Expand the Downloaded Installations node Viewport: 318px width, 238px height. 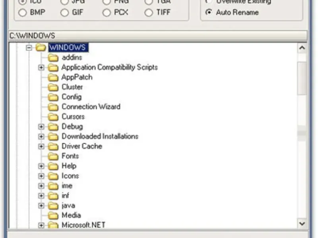pos(41,136)
